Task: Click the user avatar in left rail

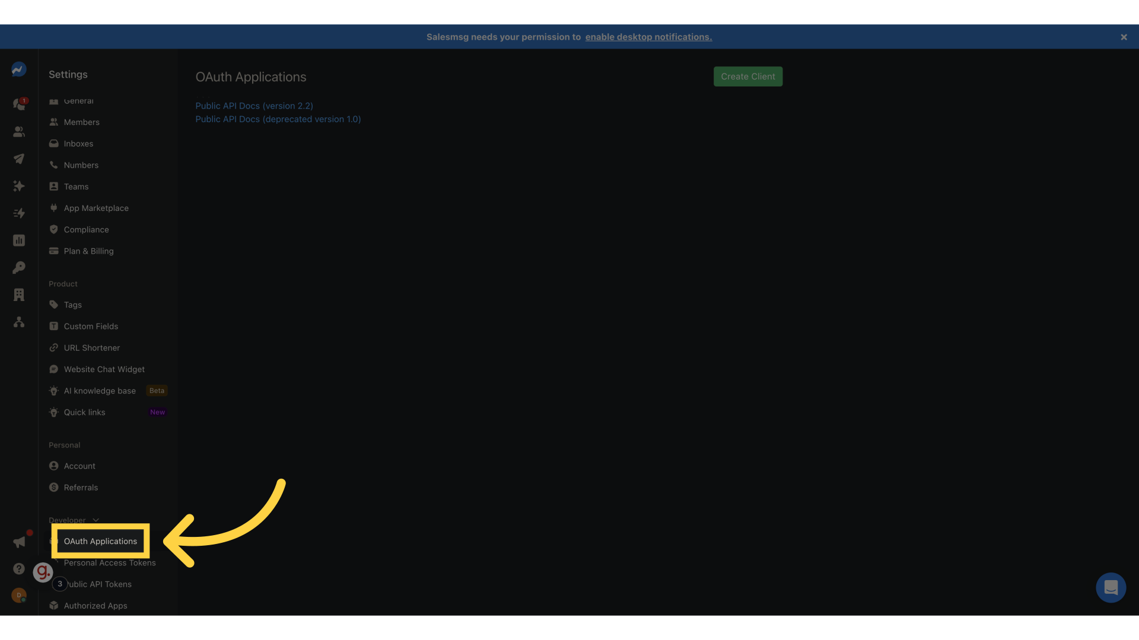Action: 19,596
